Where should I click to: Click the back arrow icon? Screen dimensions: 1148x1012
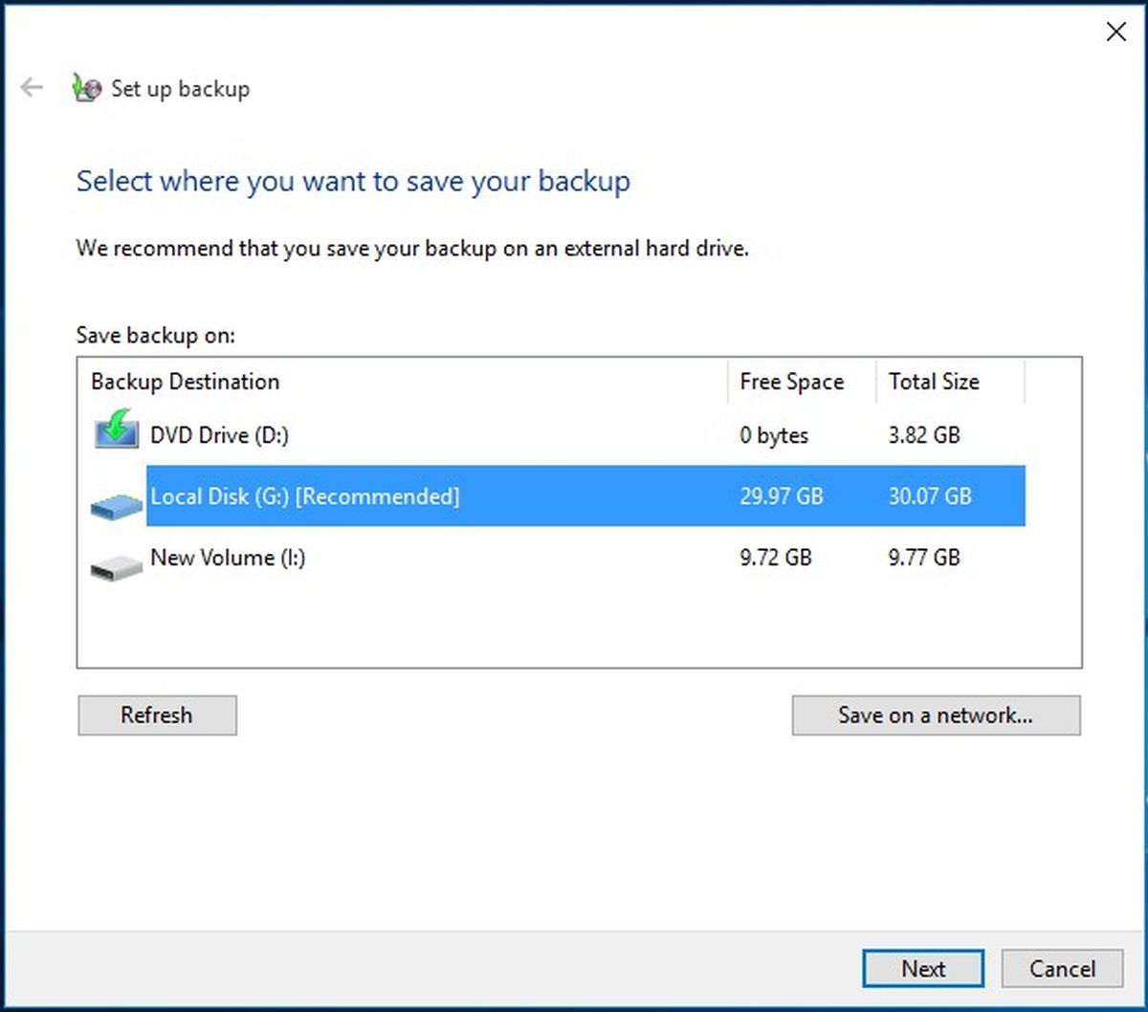pyautogui.click(x=32, y=89)
